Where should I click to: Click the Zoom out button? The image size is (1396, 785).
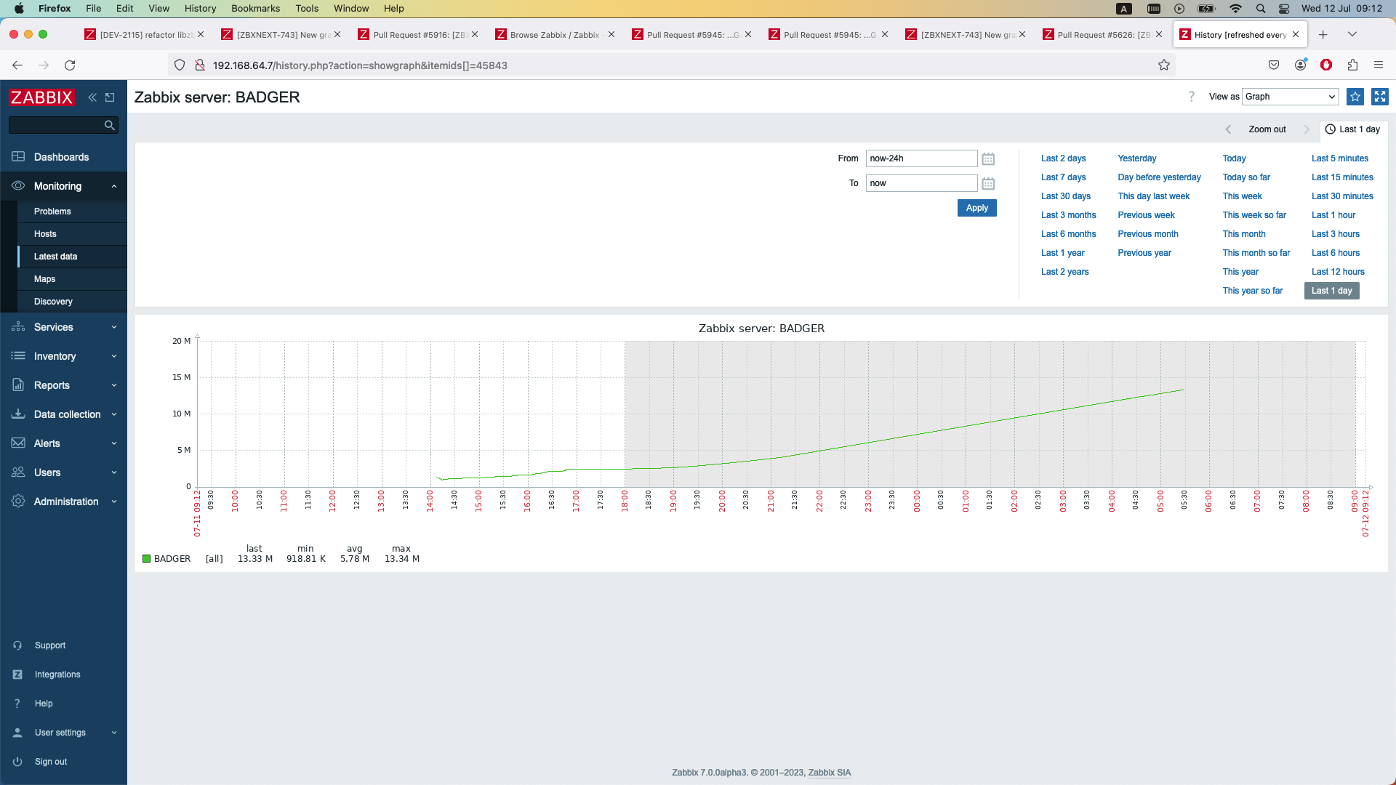click(1267, 129)
